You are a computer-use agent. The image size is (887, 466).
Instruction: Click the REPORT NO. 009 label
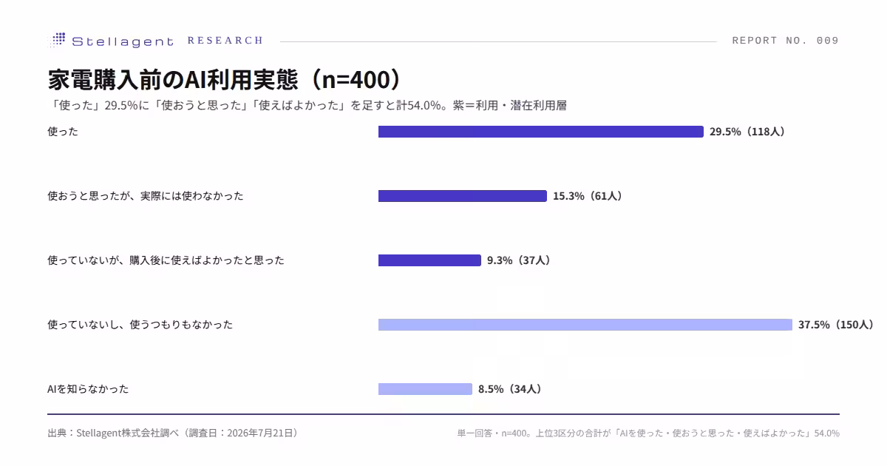pos(786,41)
